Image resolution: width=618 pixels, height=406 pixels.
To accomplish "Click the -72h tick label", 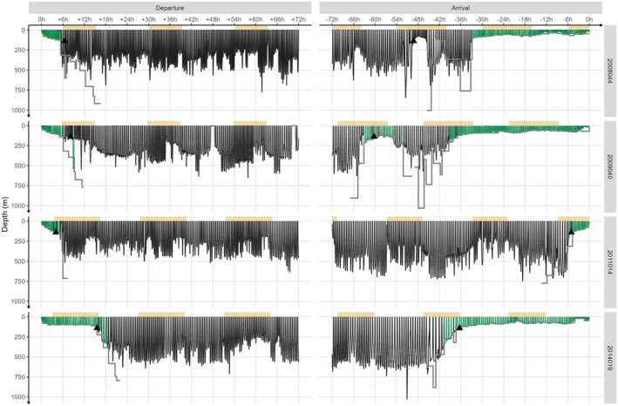I will pyautogui.click(x=332, y=19).
